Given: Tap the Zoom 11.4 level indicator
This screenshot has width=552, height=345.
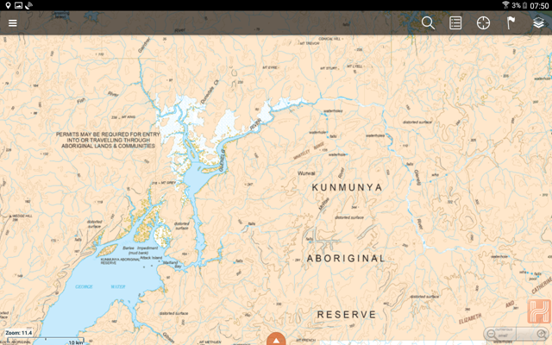Looking at the screenshot, I should coord(19,333).
